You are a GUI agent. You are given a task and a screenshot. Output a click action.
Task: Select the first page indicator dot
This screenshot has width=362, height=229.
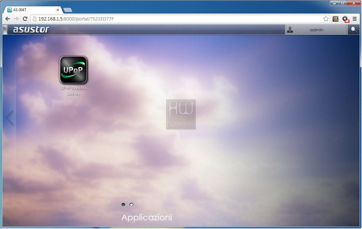point(123,205)
